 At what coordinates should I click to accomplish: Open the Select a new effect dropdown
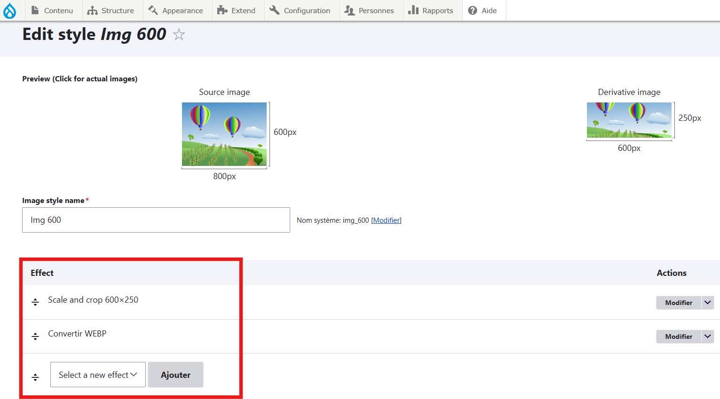click(97, 375)
